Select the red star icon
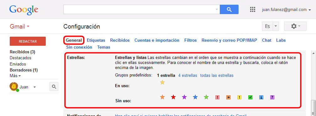 pyautogui.click(x=173, y=97)
